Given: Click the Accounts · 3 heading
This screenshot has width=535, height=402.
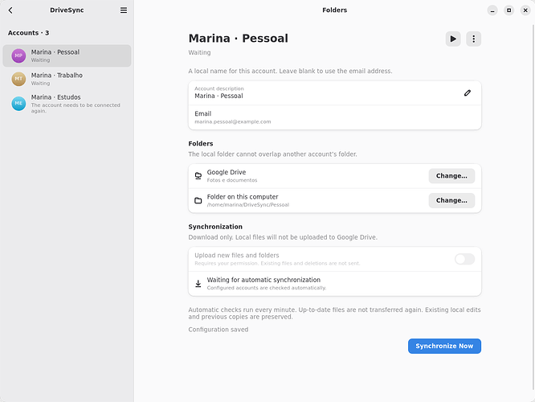Looking at the screenshot, I should point(29,33).
